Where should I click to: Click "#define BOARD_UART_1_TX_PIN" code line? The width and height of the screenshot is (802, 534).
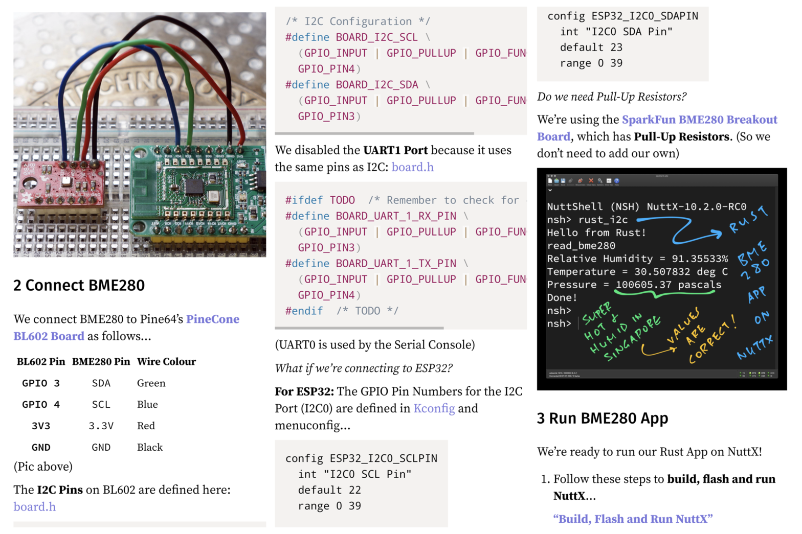tap(376, 264)
